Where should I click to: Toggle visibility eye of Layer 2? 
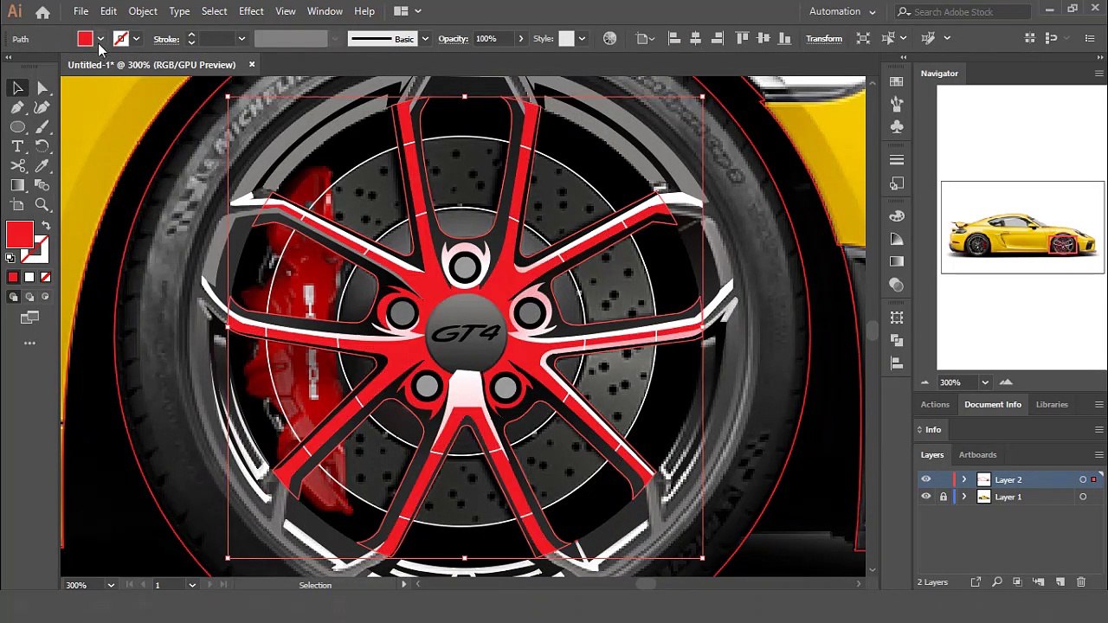click(x=926, y=479)
